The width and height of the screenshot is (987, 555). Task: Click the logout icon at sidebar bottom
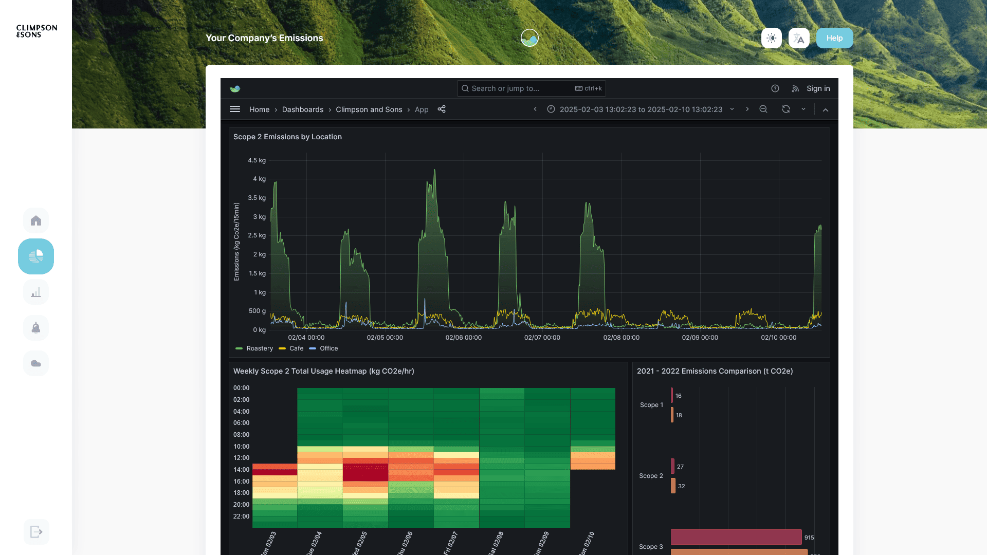pyautogui.click(x=36, y=532)
